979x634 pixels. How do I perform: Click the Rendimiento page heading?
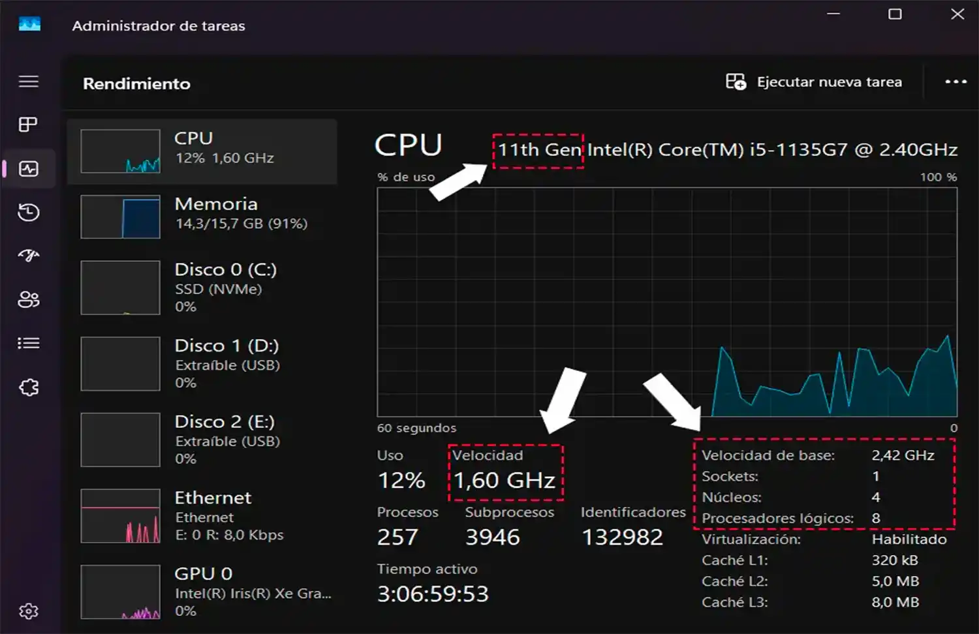tap(136, 83)
